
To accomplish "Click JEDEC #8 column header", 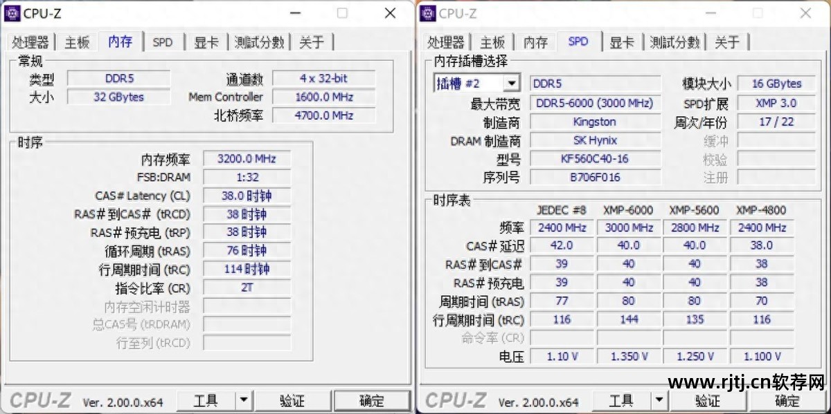I will click(561, 210).
